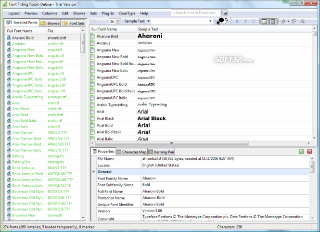
Task: Check the AngsanaUPC Italic checkbox in preview
Action: [x=93, y=98]
